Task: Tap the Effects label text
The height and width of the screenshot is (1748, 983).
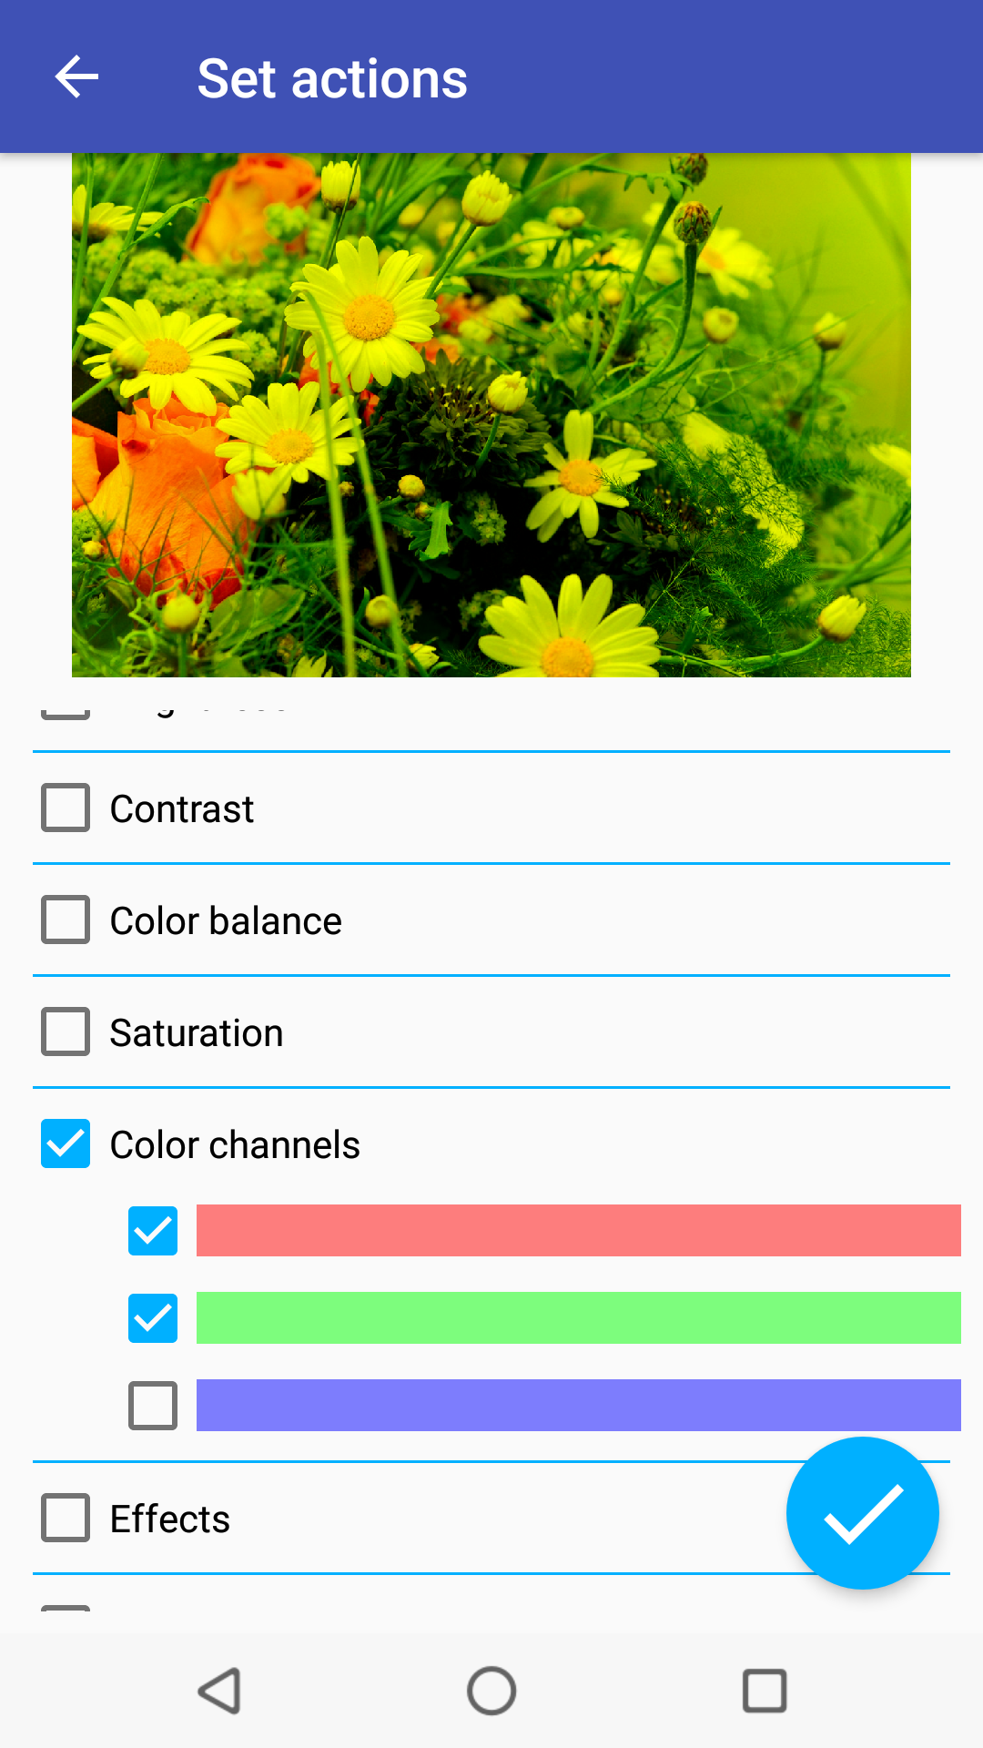Action: tap(170, 1519)
